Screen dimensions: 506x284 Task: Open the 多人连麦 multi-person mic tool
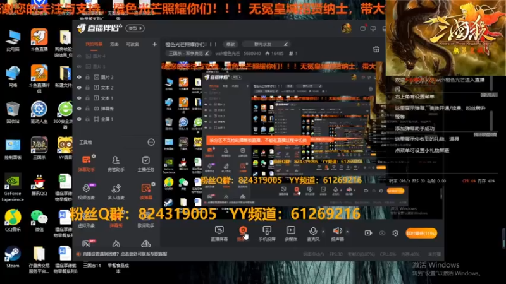116,191
